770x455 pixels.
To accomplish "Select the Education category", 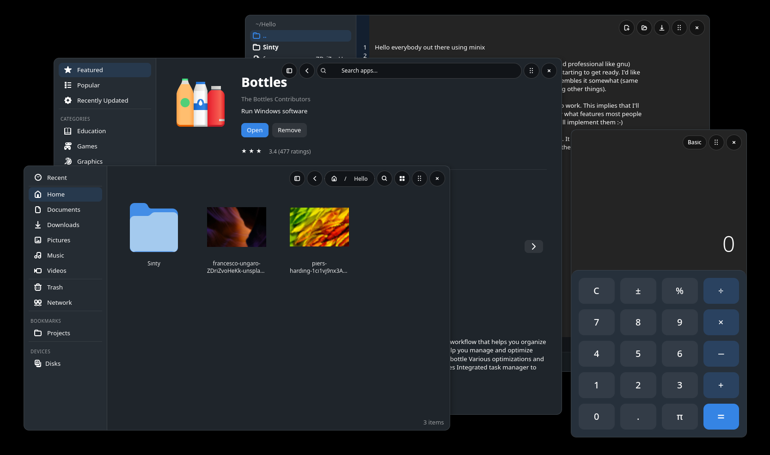I will (x=105, y=131).
